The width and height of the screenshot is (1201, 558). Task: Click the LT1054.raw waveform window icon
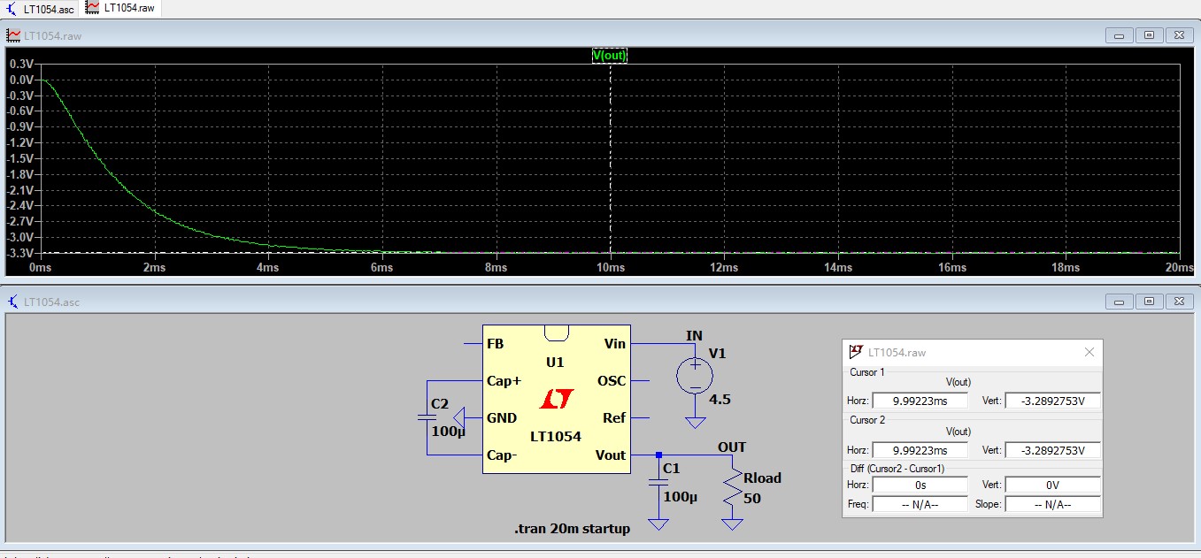pyautogui.click(x=14, y=35)
